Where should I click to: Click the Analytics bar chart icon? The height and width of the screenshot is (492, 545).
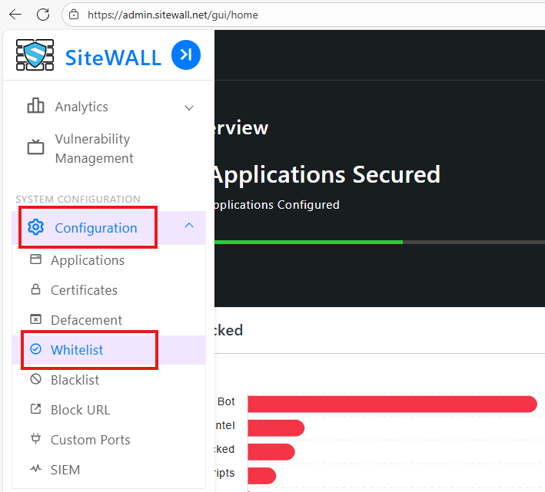pos(35,107)
